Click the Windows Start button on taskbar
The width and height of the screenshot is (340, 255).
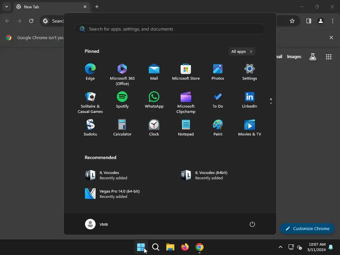[141, 247]
